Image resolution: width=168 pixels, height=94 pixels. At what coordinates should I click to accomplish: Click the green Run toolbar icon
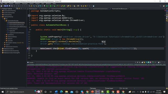click(x=51, y=6)
